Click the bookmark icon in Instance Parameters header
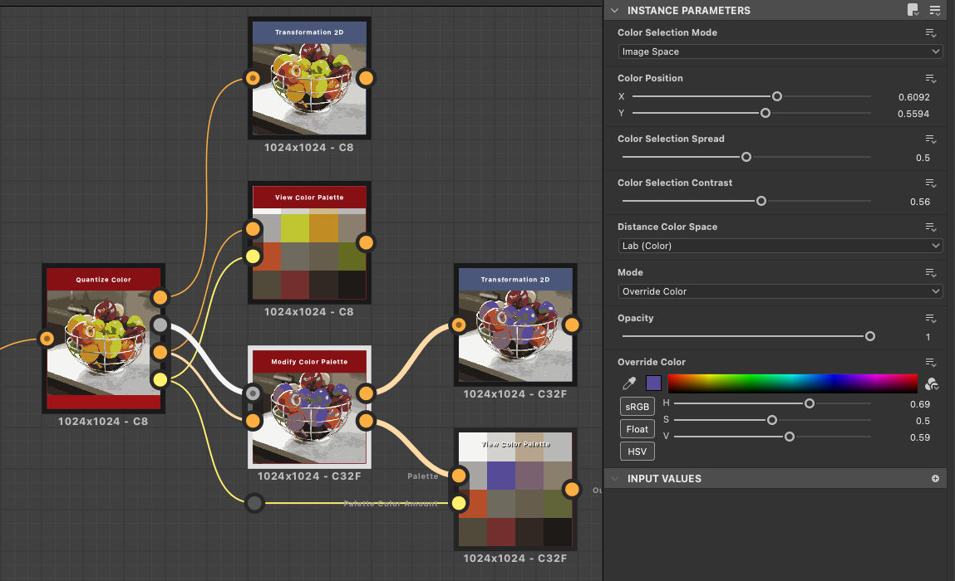 [x=912, y=10]
